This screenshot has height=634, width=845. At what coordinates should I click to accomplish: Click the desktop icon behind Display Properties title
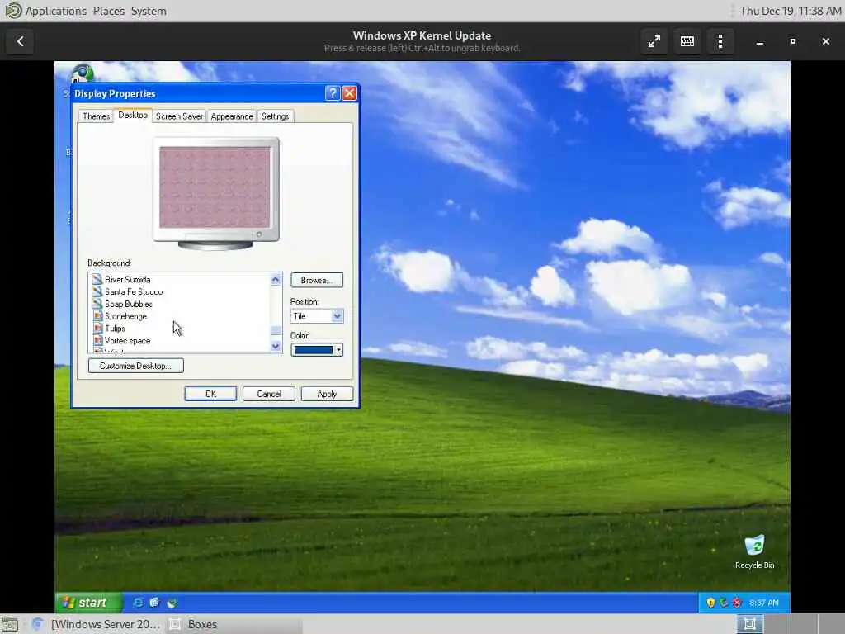(x=83, y=73)
